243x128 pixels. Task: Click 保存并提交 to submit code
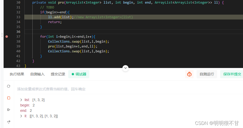232,74
